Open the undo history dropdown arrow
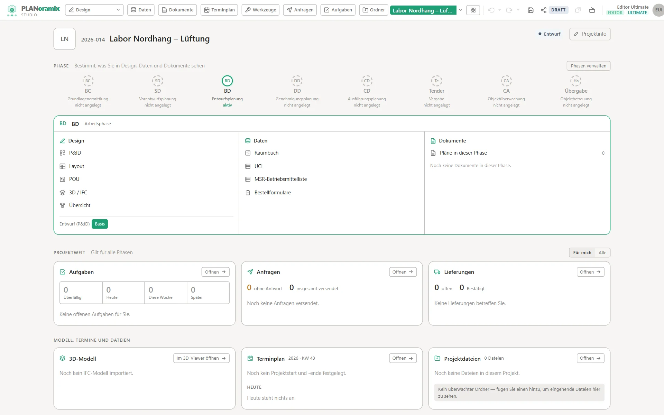Image resolution: width=664 pixels, height=415 pixels. (499, 10)
